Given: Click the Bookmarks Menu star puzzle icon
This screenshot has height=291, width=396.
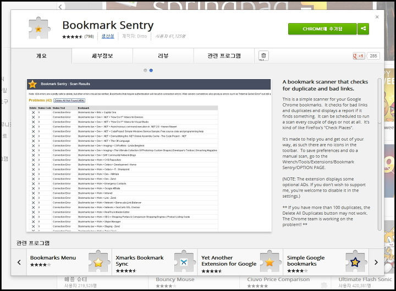Looking at the screenshot, I should pos(98,261).
